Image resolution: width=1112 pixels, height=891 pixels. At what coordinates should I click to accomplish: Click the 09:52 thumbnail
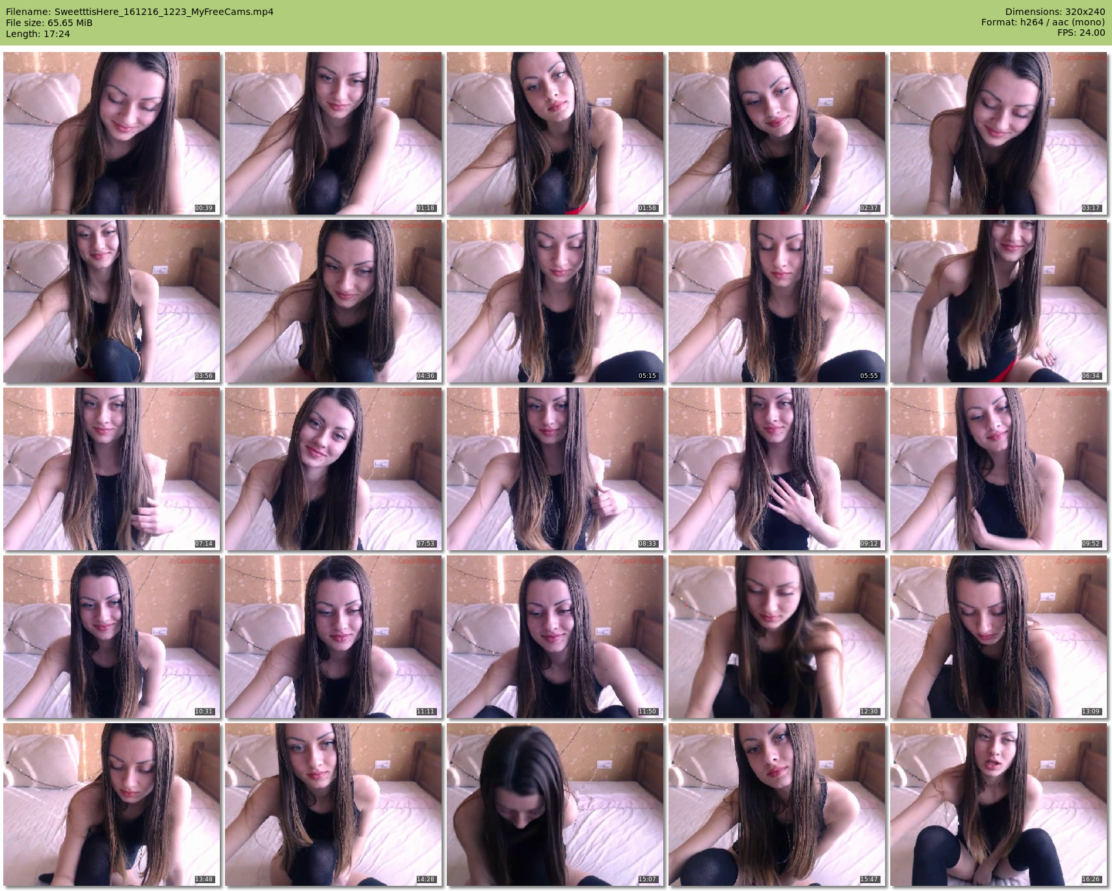coord(998,469)
